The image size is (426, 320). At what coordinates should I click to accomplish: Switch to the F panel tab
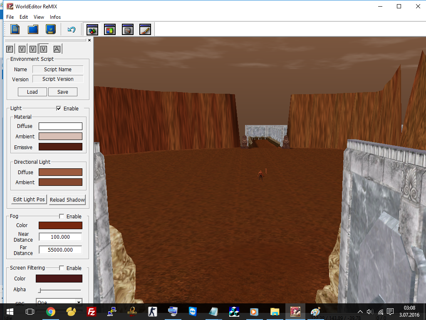pos(10,49)
